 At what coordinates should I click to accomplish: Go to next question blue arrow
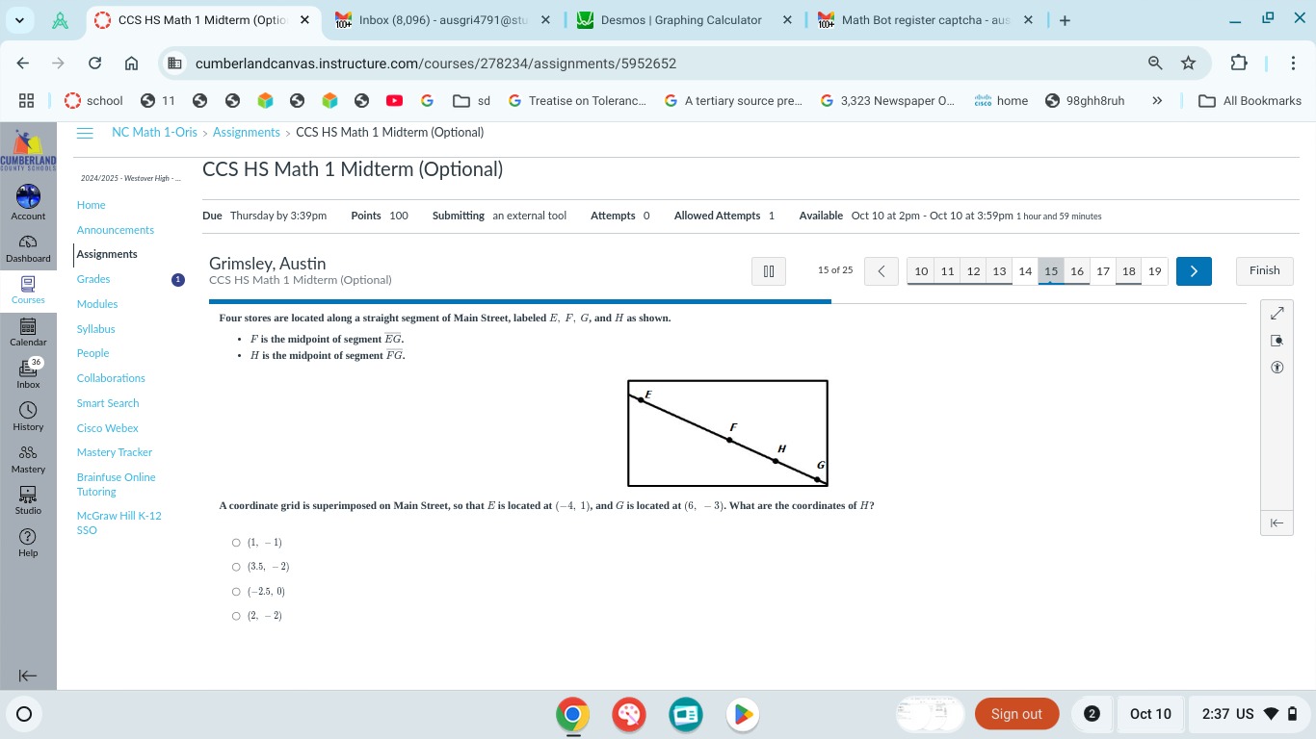click(1194, 271)
